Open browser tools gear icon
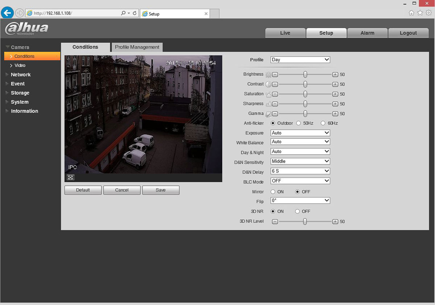Screen dimensions: 435x305 (x=429, y=13)
